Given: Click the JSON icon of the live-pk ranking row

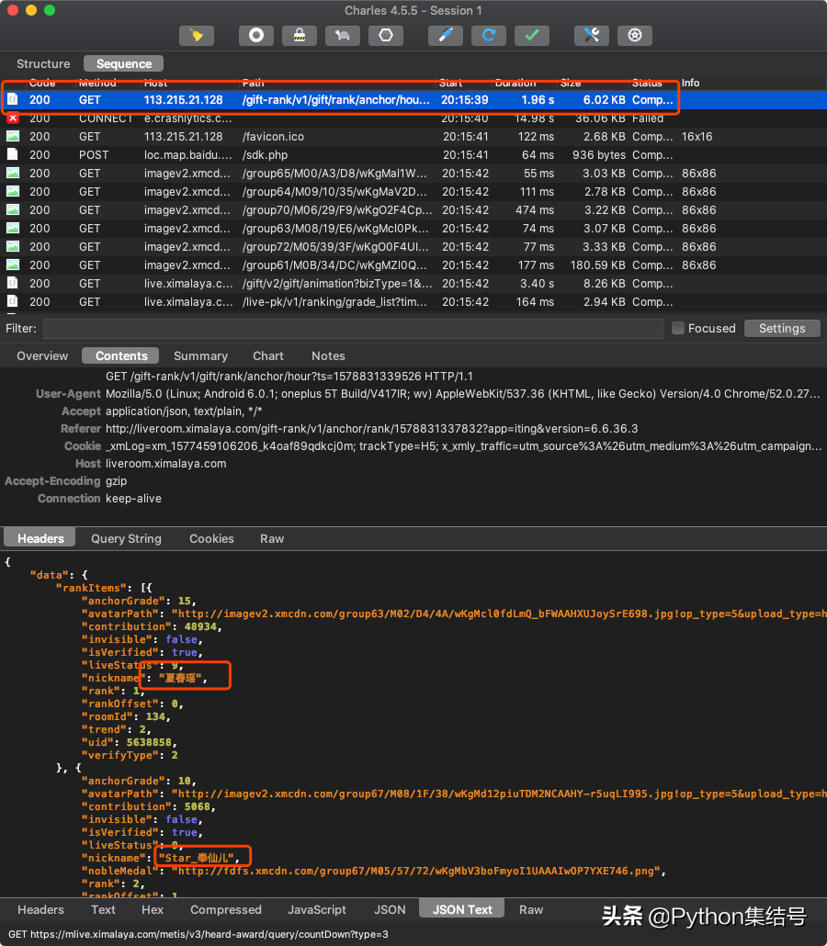Looking at the screenshot, I should pyautogui.click(x=13, y=301).
